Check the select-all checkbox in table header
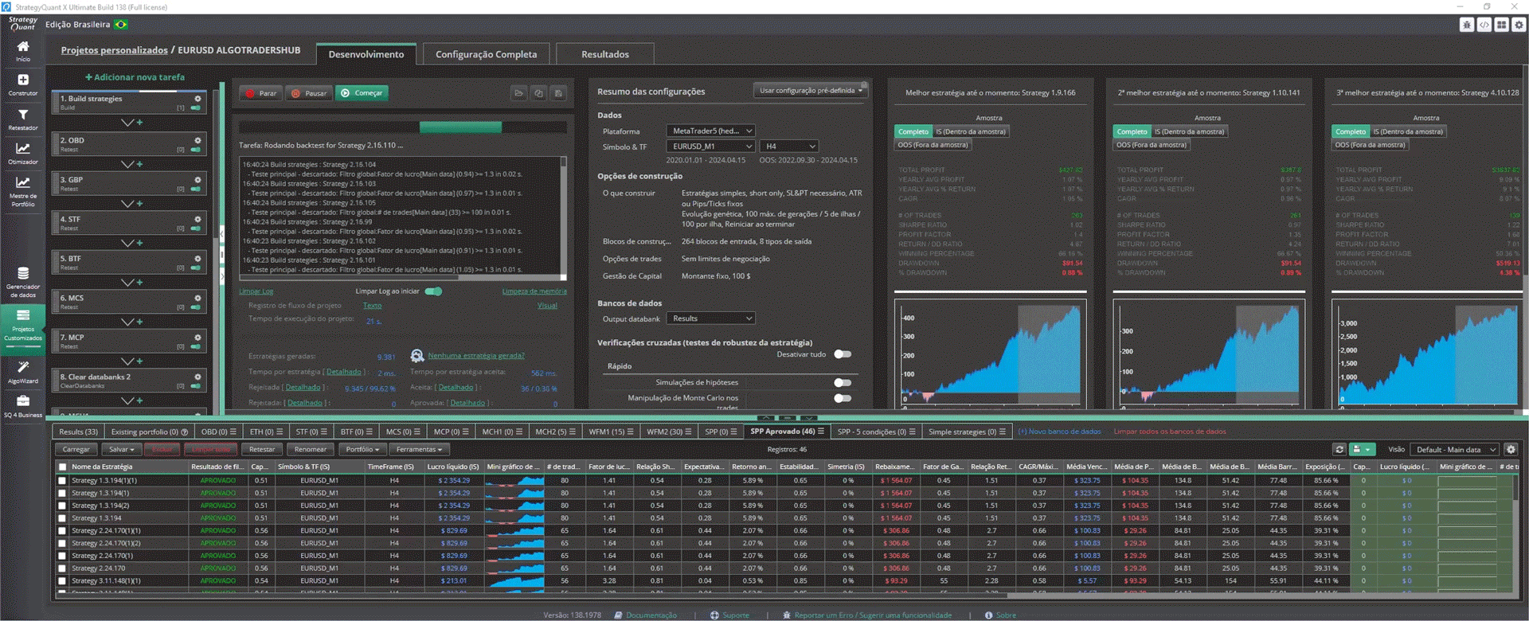The height and width of the screenshot is (621, 1529). [62, 467]
